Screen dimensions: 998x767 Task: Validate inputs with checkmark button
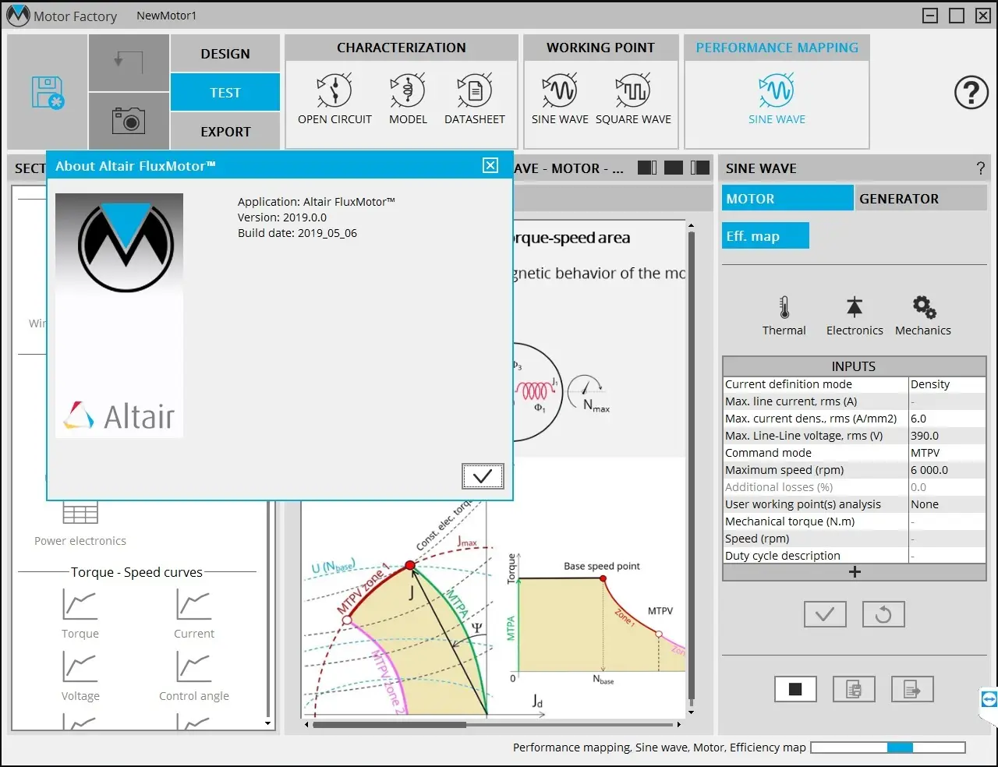(x=825, y=614)
